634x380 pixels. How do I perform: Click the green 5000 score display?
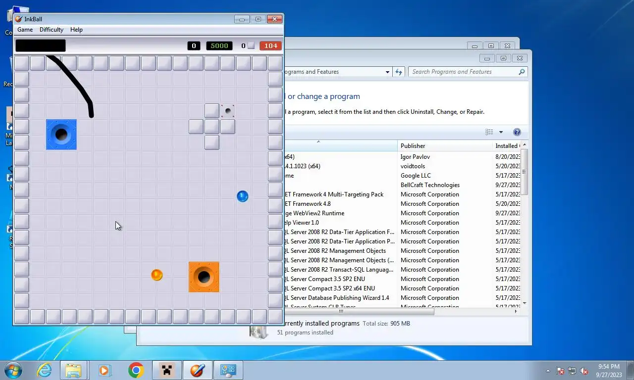tap(219, 46)
